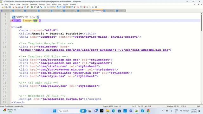
Task: Open the View menu
Action: [x=18, y=4]
